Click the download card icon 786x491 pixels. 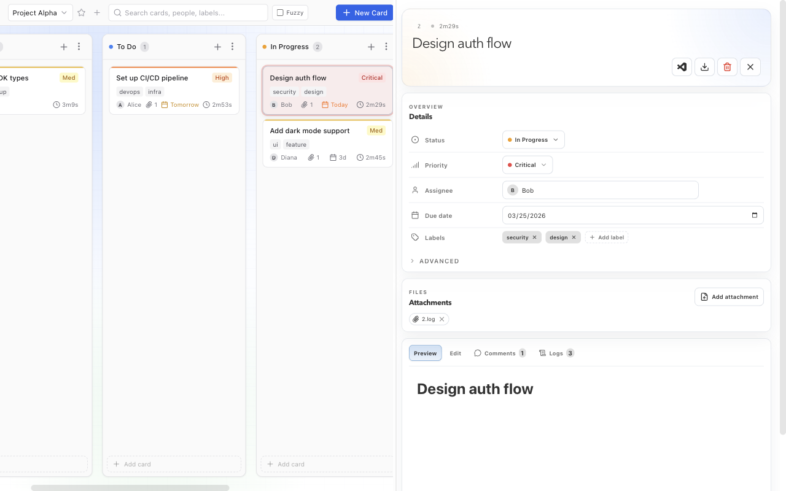click(x=704, y=67)
